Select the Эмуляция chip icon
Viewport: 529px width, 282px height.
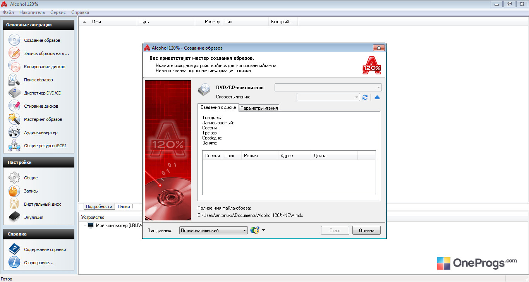tap(14, 217)
